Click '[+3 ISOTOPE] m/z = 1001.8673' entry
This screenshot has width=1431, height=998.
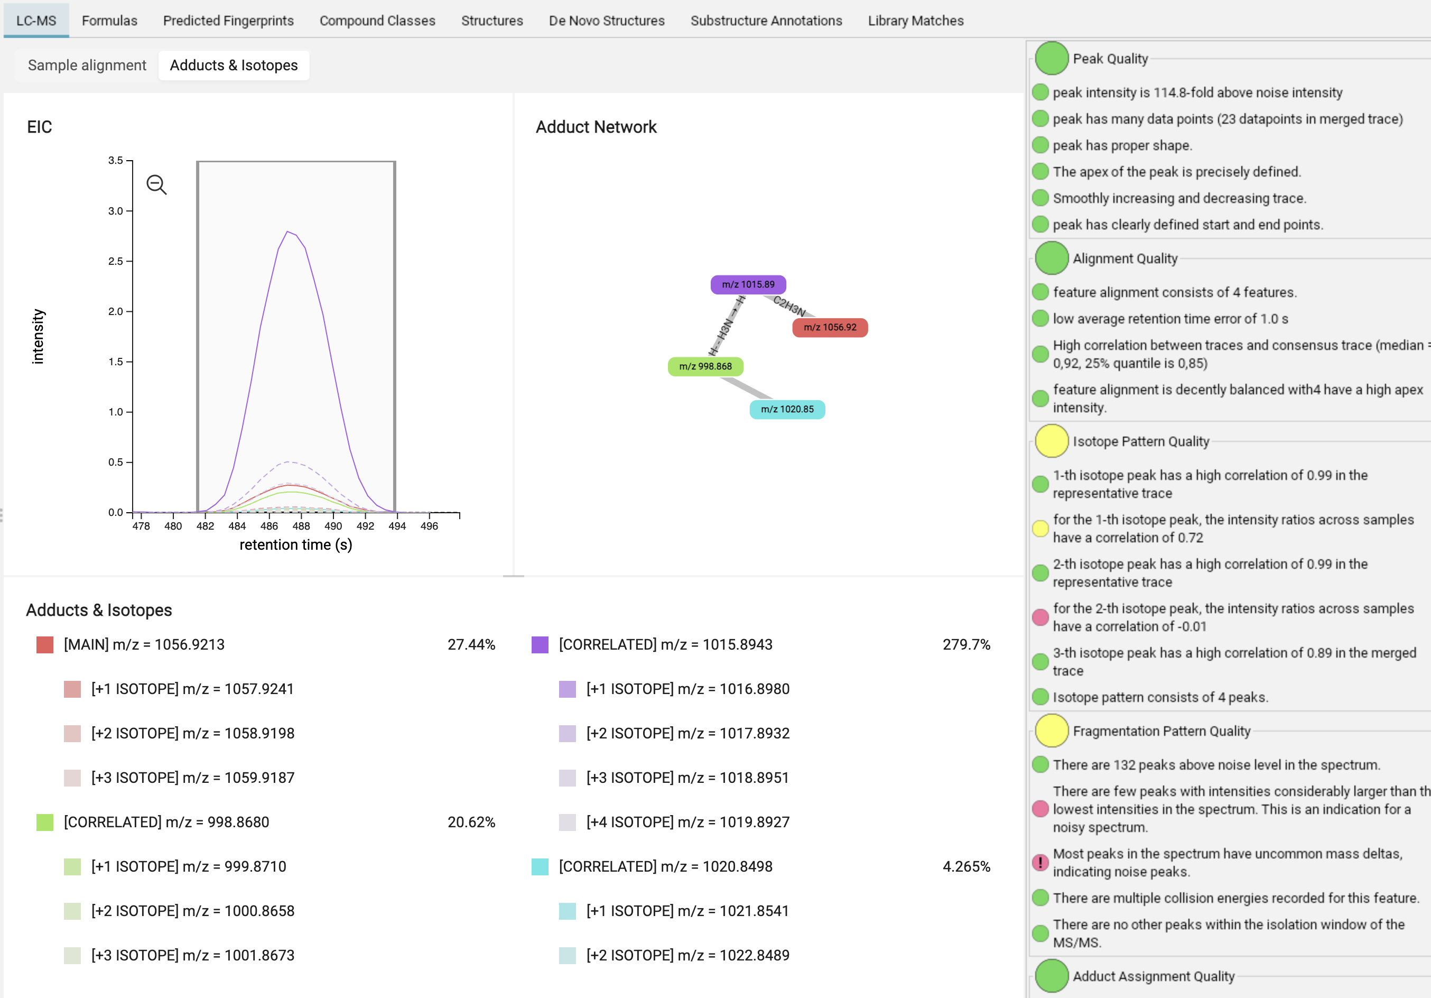tap(192, 955)
